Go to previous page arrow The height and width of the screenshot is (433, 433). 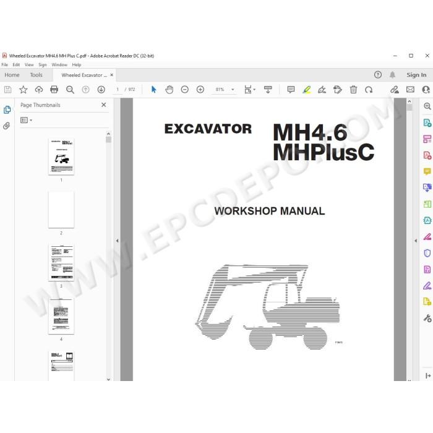[85, 90]
